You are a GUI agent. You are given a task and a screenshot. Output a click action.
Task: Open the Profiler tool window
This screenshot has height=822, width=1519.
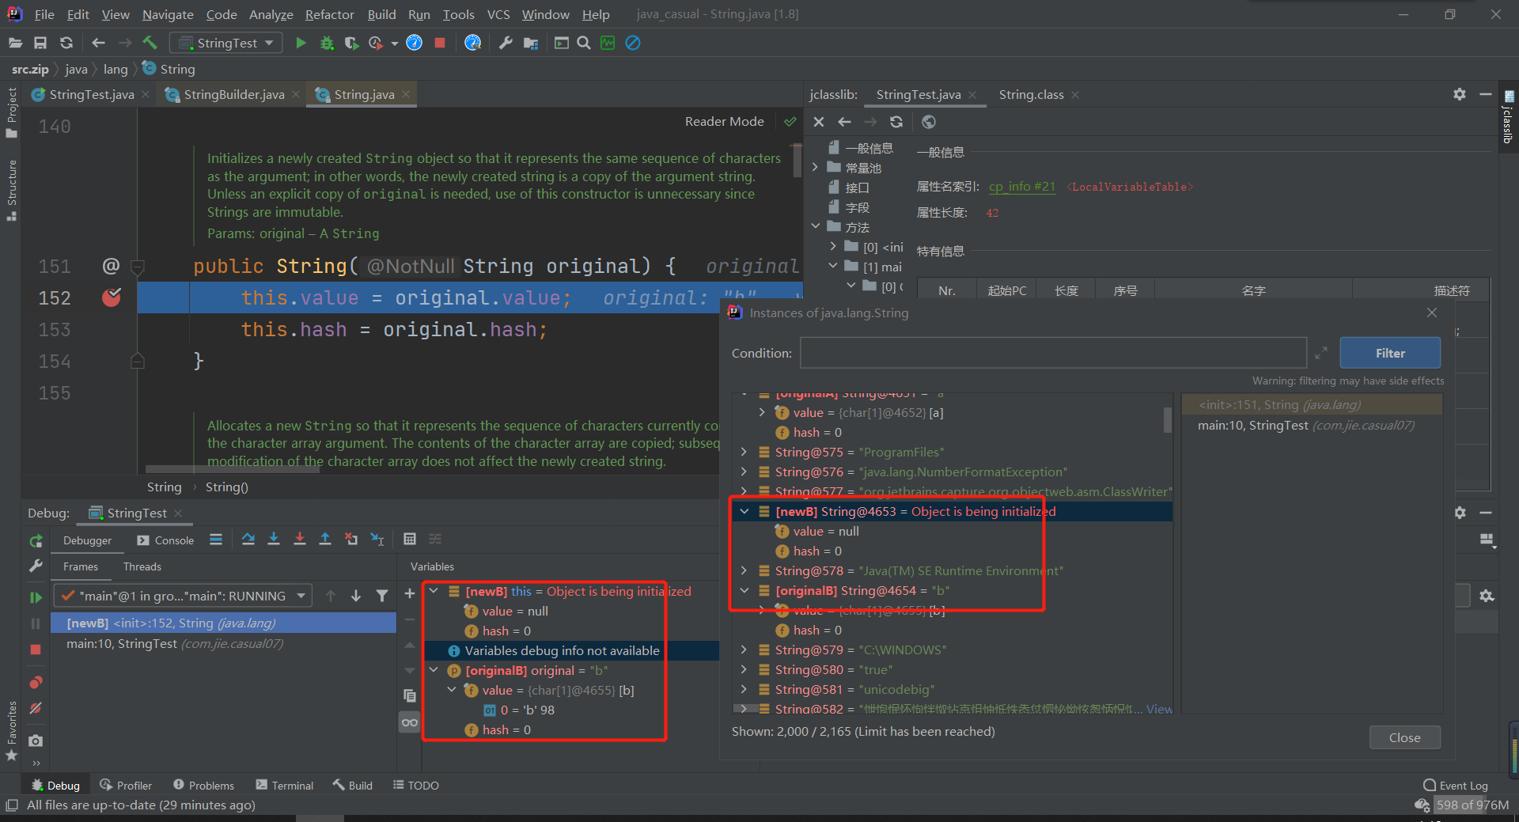click(126, 785)
